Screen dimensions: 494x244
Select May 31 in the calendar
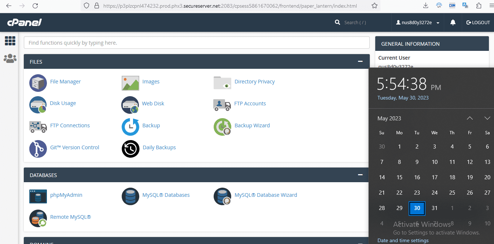pyautogui.click(x=435, y=208)
